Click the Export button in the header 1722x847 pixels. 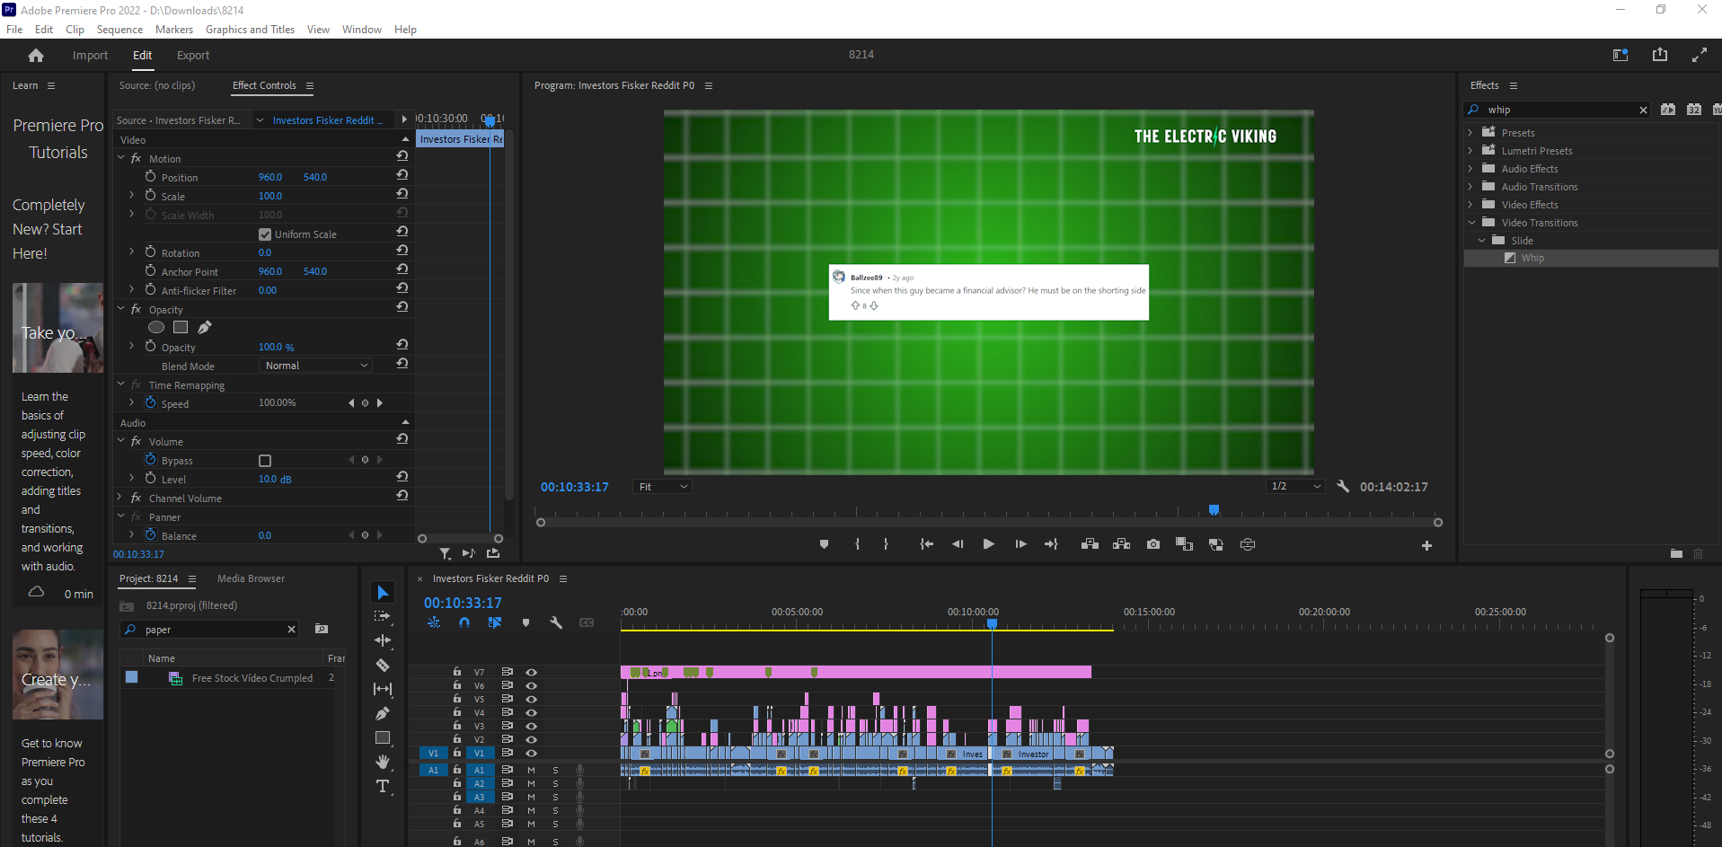pyautogui.click(x=192, y=55)
